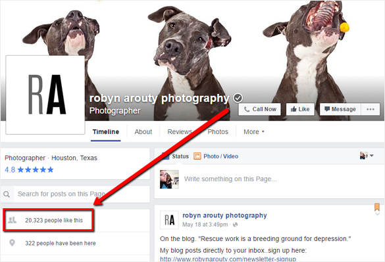Click the Call Now button

pyautogui.click(x=259, y=109)
